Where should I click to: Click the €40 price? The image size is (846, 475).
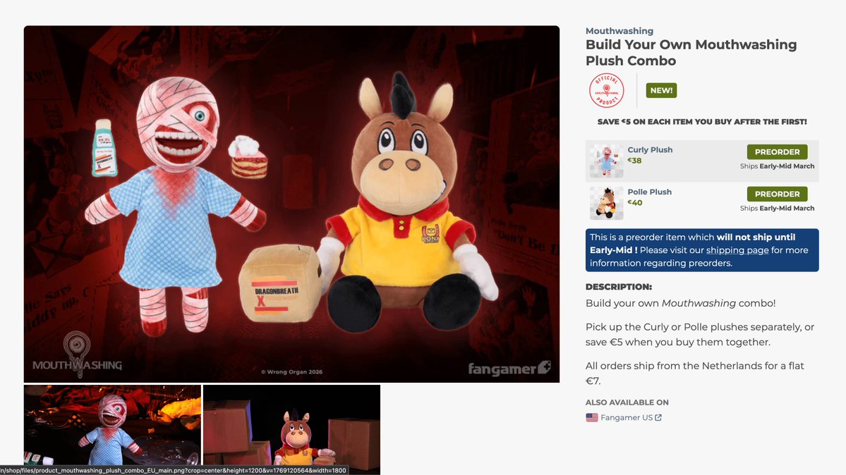(x=634, y=203)
